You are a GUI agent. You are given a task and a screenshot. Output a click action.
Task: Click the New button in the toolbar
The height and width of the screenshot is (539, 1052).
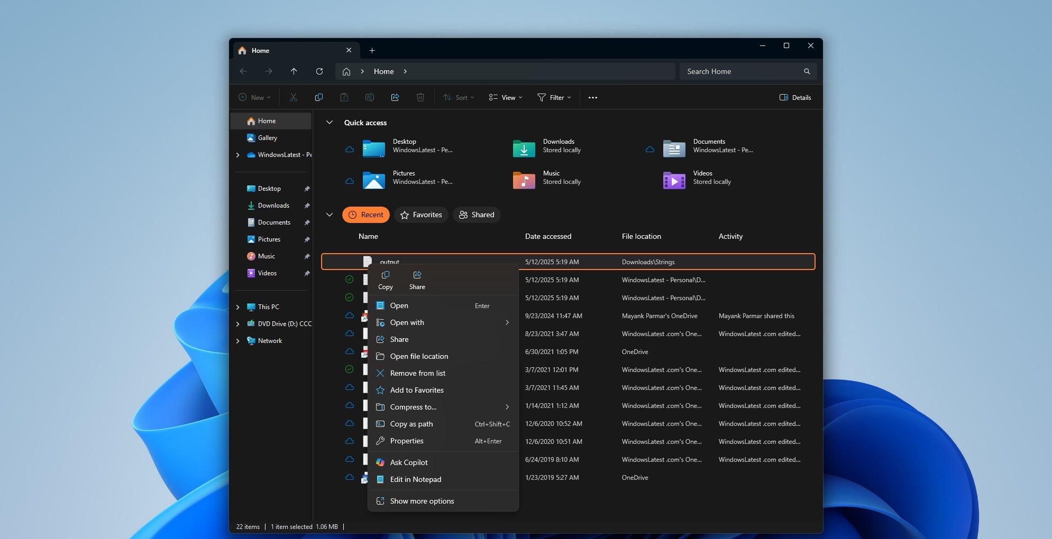254,97
